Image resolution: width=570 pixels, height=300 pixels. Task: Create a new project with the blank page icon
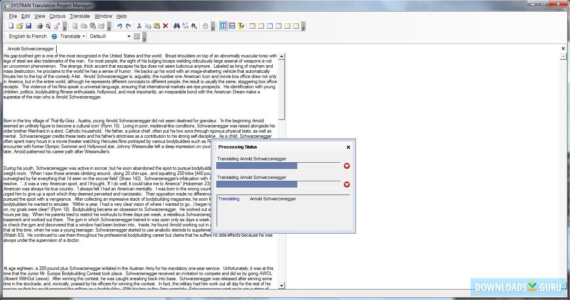click(11, 26)
